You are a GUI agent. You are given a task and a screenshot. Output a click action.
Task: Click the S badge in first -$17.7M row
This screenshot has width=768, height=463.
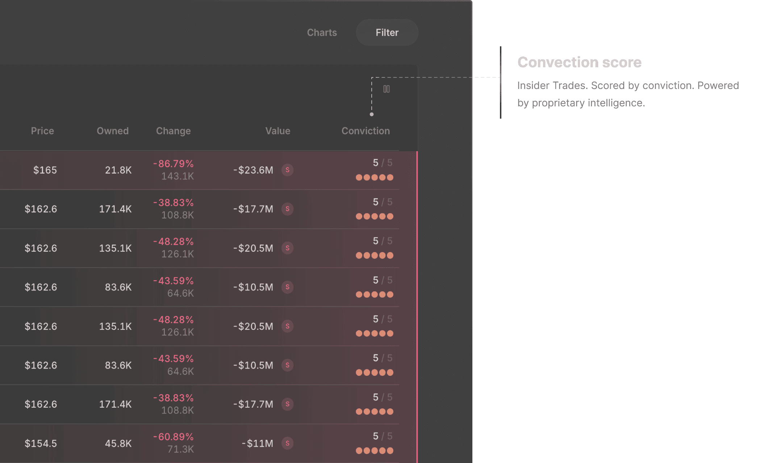[x=287, y=209]
